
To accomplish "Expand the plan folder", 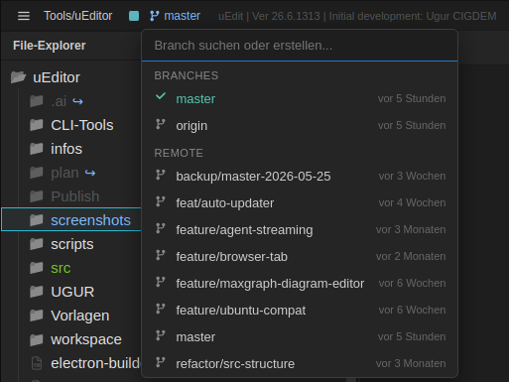I will point(71,173).
